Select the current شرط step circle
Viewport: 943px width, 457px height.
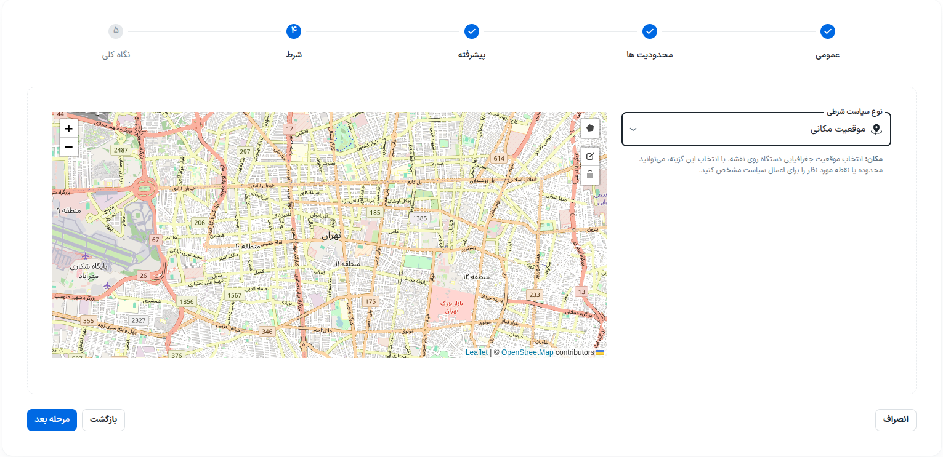294,31
